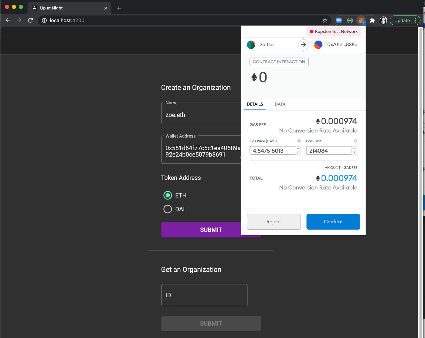425x338 pixels.
Task: Click the Reject button
Action: tap(274, 221)
